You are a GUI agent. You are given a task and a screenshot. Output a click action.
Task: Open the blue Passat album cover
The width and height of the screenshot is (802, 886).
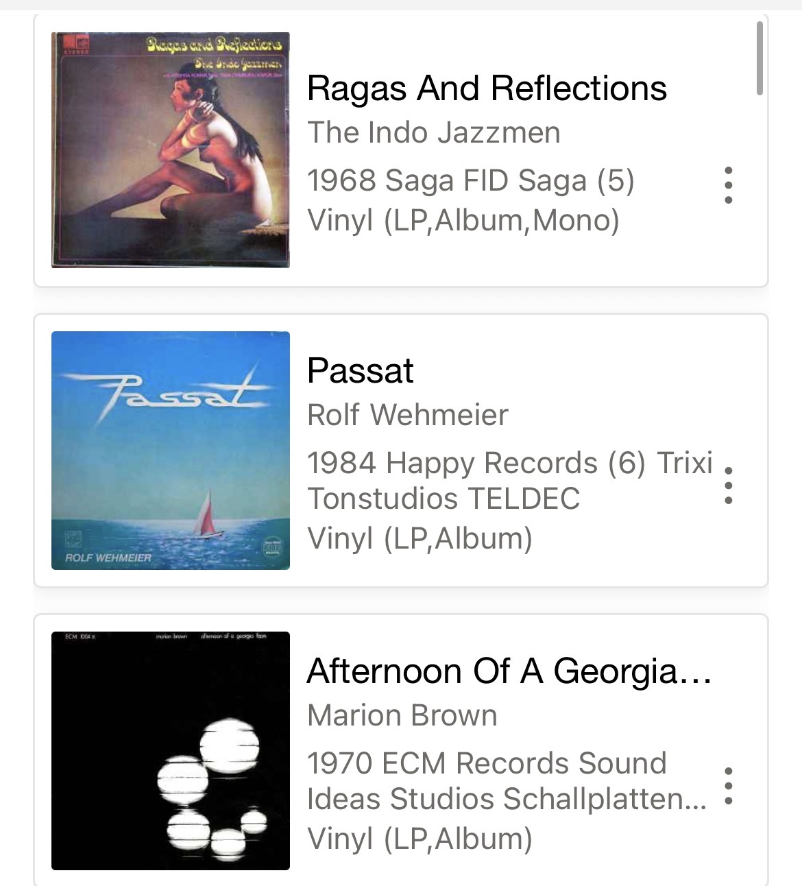tap(171, 451)
